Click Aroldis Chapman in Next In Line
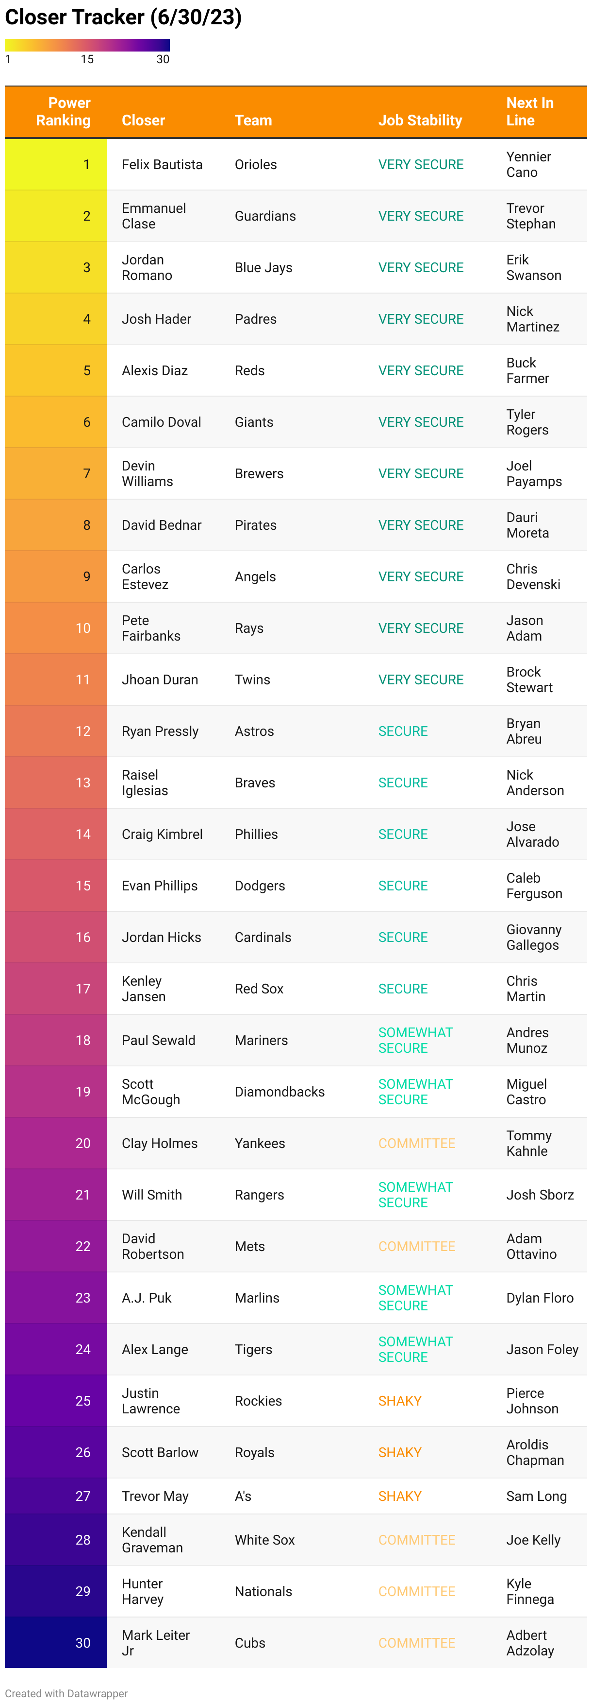This screenshot has height=1705, width=592. coord(535,1452)
